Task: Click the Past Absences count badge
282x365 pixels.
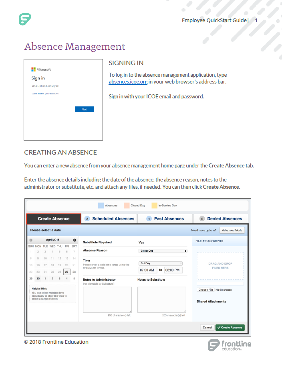Action: pos(149,219)
